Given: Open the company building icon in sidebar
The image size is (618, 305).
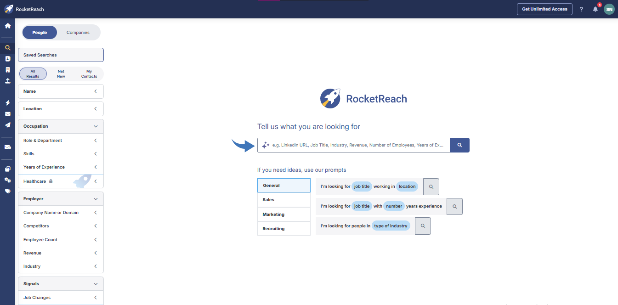Looking at the screenshot, I should (7, 70).
